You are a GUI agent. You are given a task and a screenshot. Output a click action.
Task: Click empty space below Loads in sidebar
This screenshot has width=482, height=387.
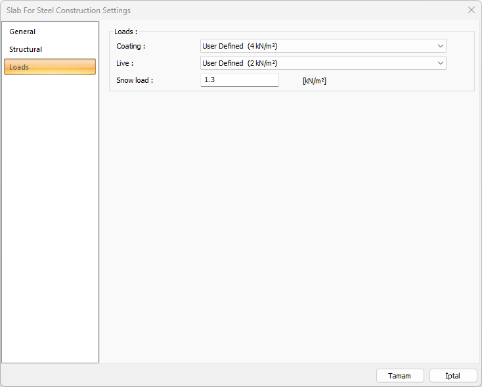[49, 217]
